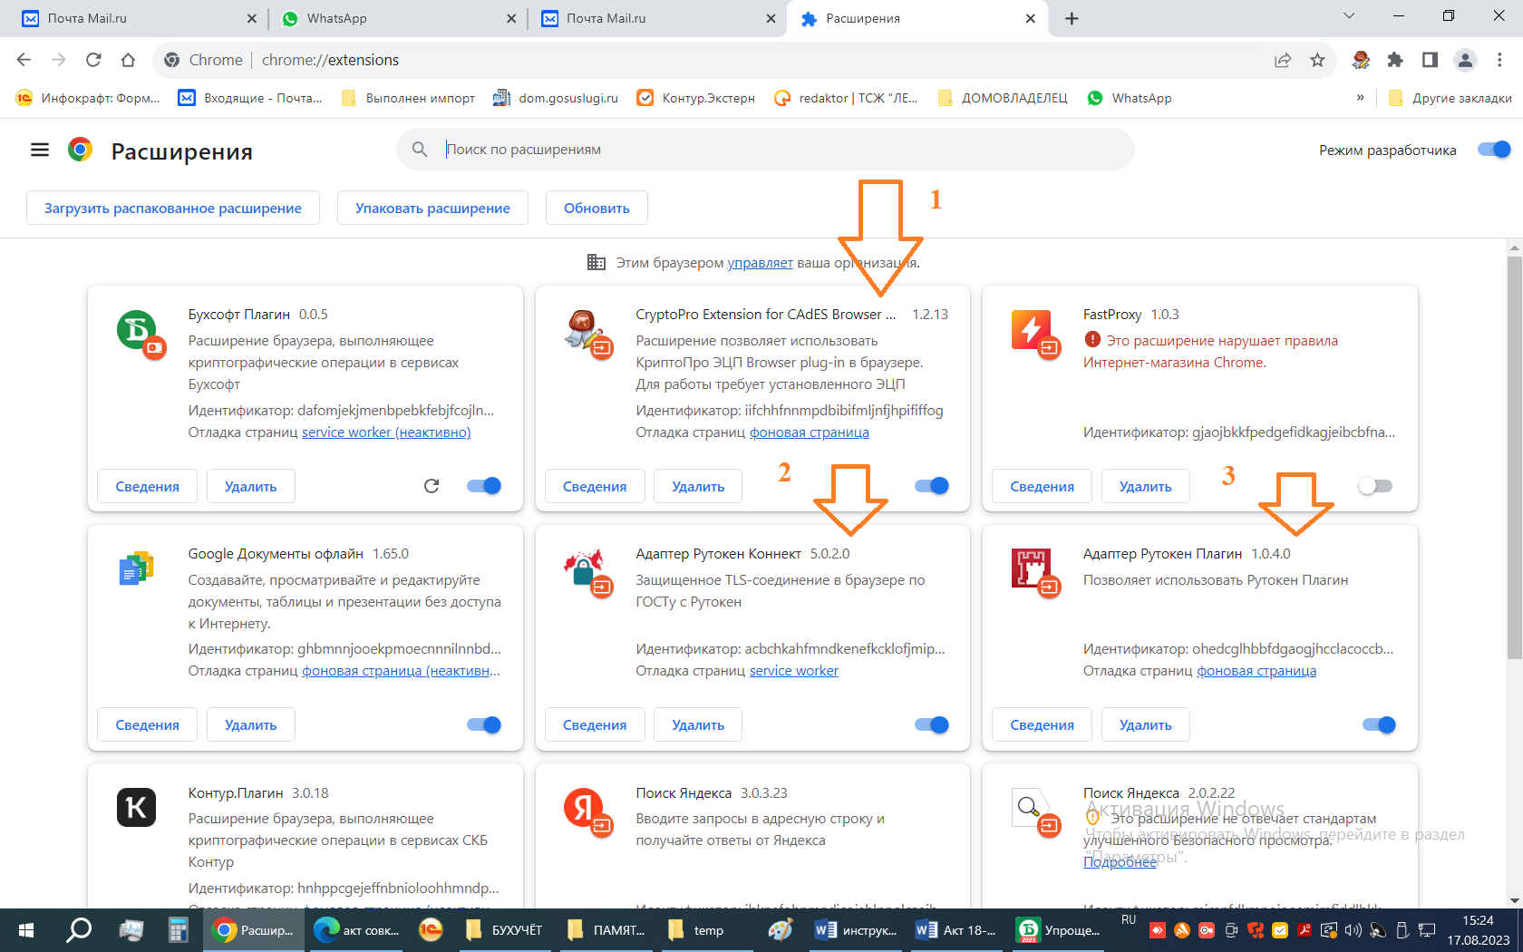Disable Google Документы офлайн toggle

coord(484,724)
